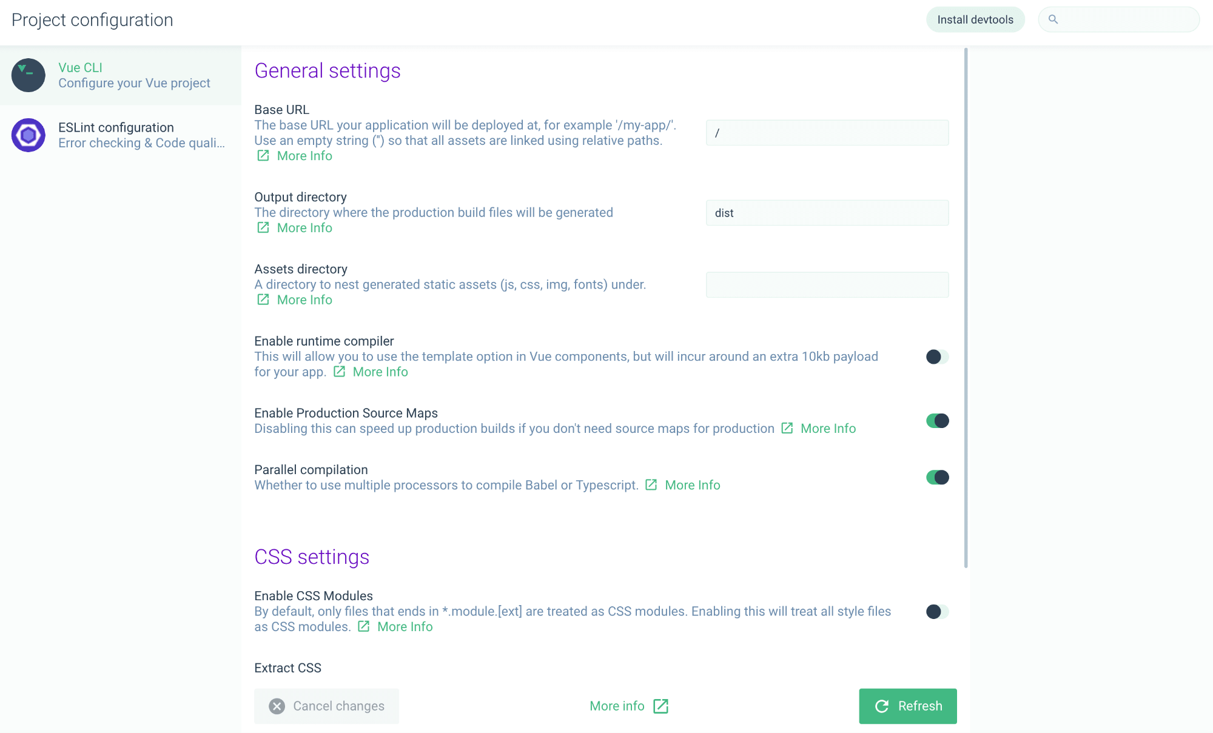The height and width of the screenshot is (733, 1213).
Task: Click the Refresh circular arrow icon
Action: (x=882, y=706)
